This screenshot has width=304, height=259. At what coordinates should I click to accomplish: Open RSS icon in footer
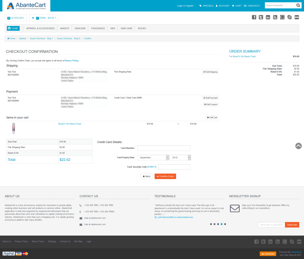coord(278,242)
